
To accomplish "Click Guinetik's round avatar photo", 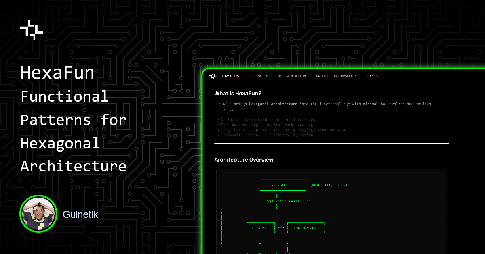I will [37, 214].
